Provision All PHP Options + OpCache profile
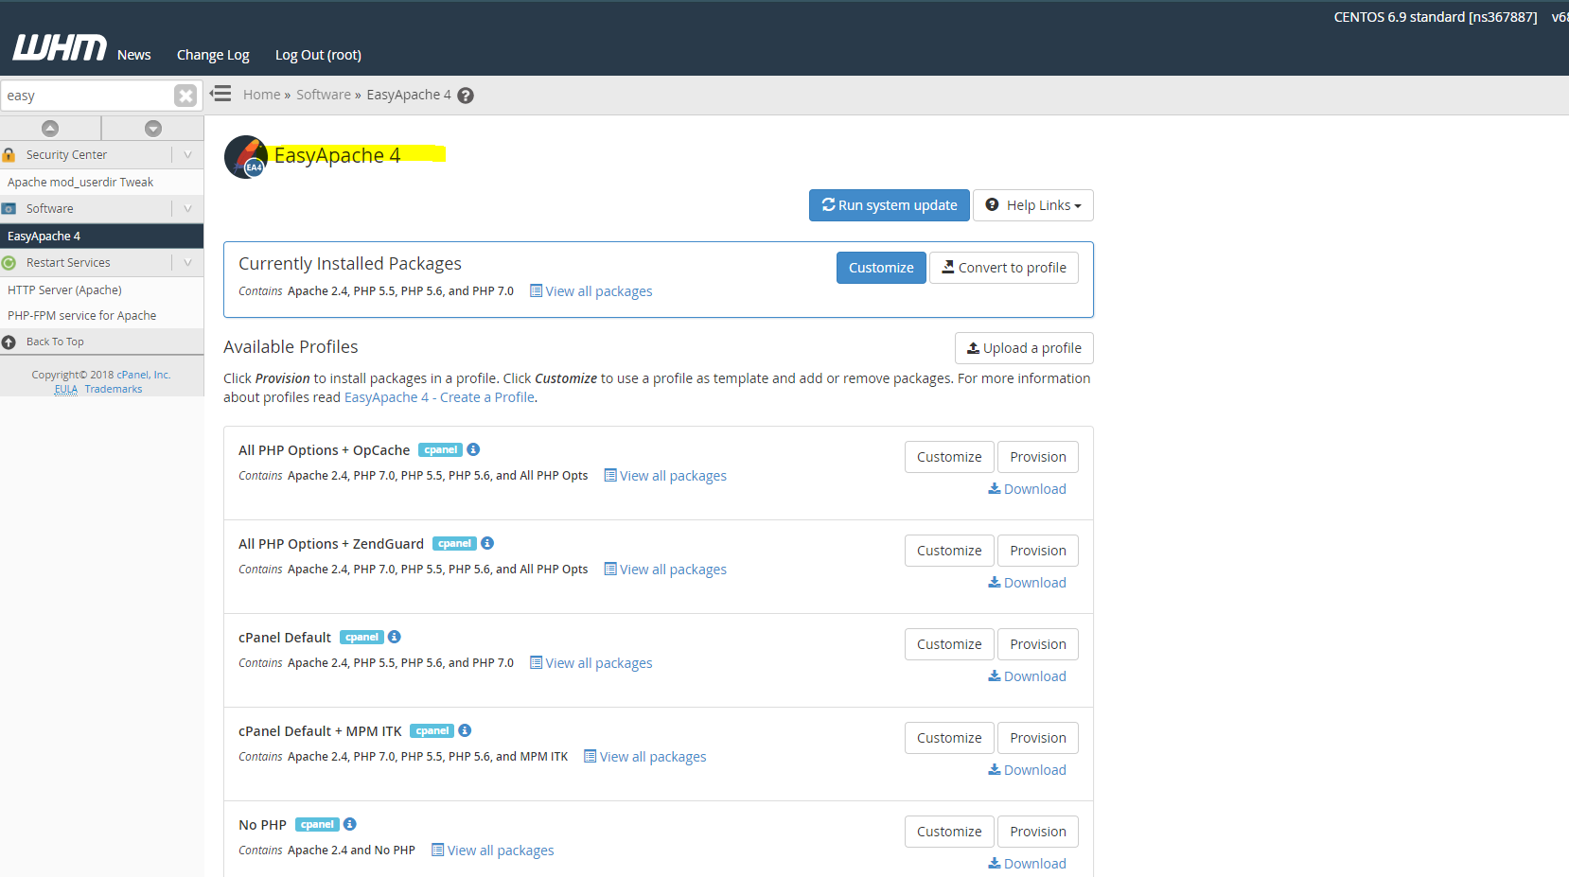Screen dimensions: 1569x877 1038,457
